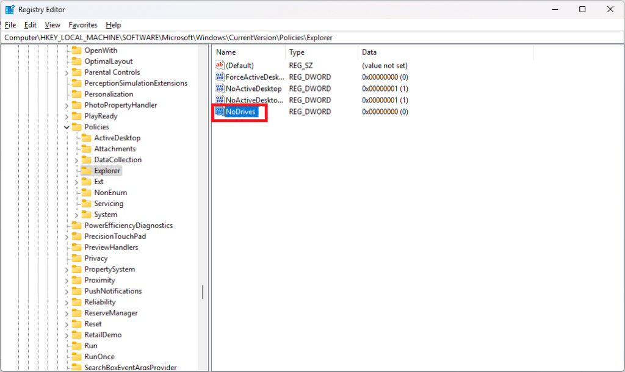625x372 pixels.
Task: Collapse the Policies key
Action: (x=67, y=127)
